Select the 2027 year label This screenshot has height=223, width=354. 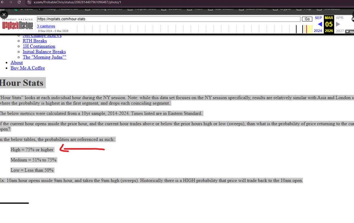click(340, 31)
